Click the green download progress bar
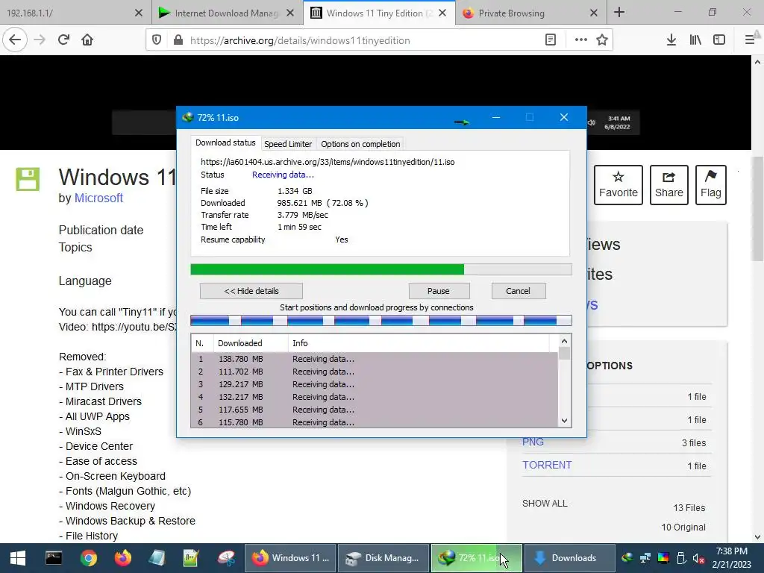 point(381,269)
